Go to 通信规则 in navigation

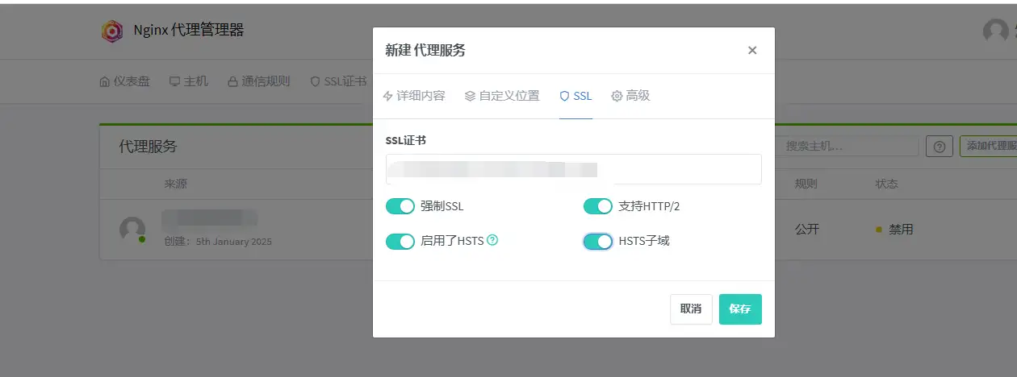258,81
